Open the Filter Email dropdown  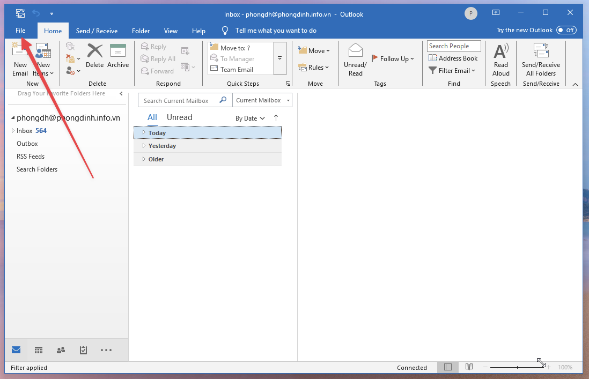click(452, 71)
